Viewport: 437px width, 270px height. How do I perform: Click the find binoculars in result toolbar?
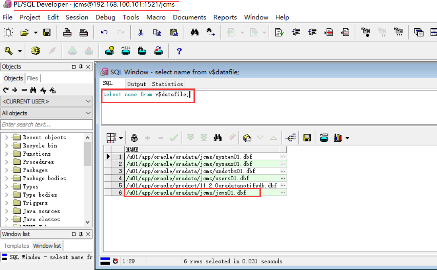point(218,137)
